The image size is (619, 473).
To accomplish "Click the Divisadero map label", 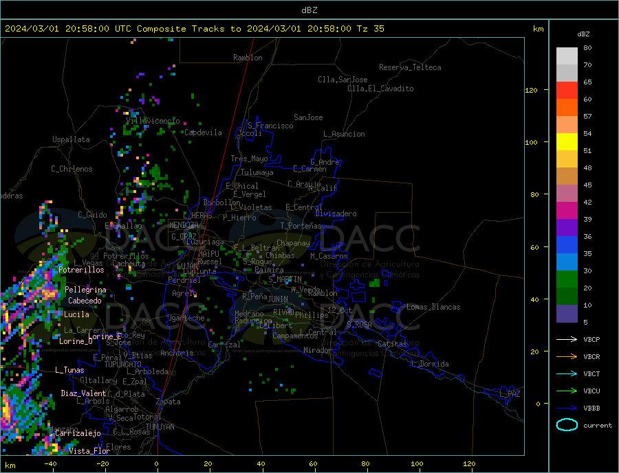I will 336,214.
